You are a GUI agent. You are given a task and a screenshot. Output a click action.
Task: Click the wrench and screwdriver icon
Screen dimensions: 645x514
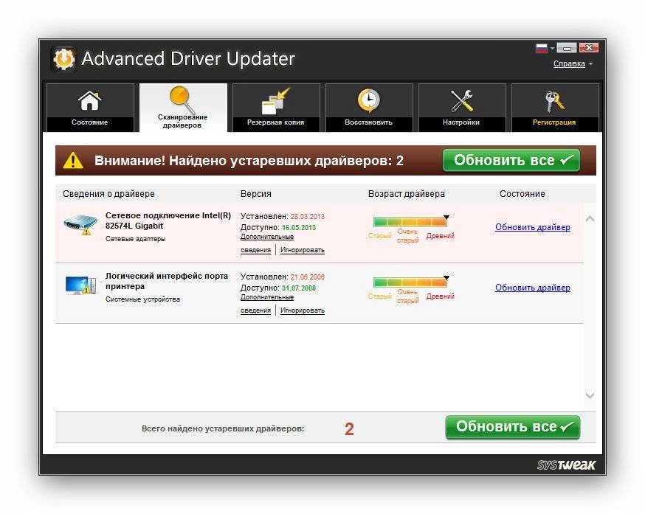[x=461, y=101]
